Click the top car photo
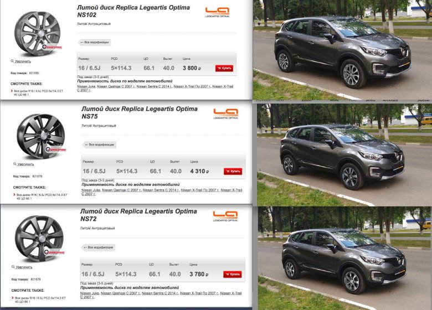 [342, 50]
